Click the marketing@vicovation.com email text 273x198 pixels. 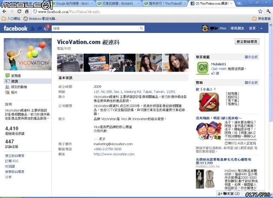click(113, 144)
